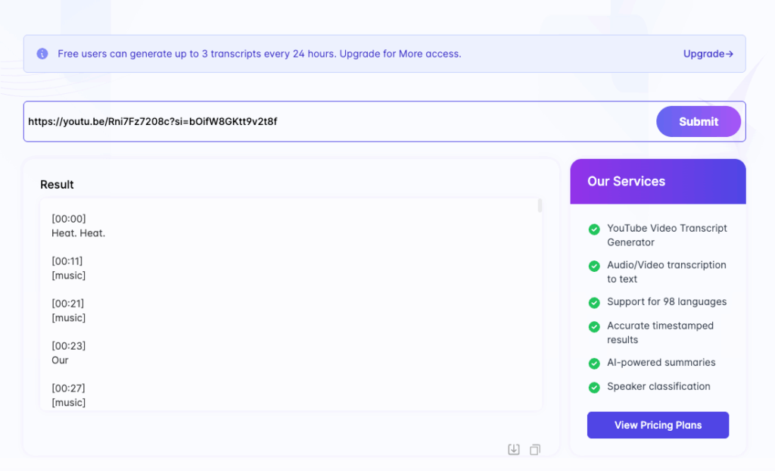Open the Upgrade link in the banner
Screen dimensions: 775x471
[x=708, y=54]
